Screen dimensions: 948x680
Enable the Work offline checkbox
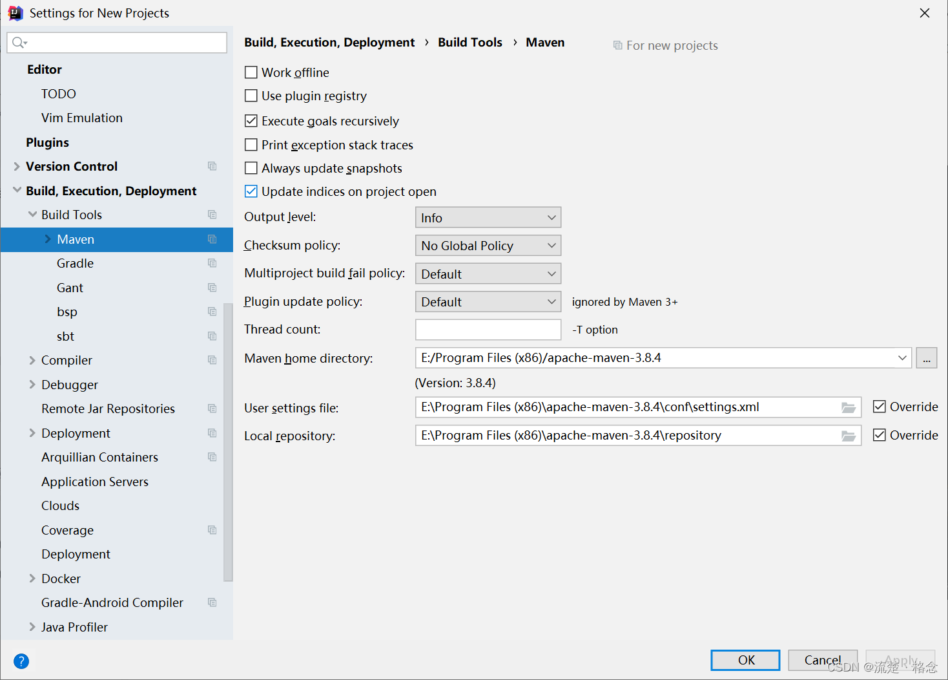click(x=251, y=72)
